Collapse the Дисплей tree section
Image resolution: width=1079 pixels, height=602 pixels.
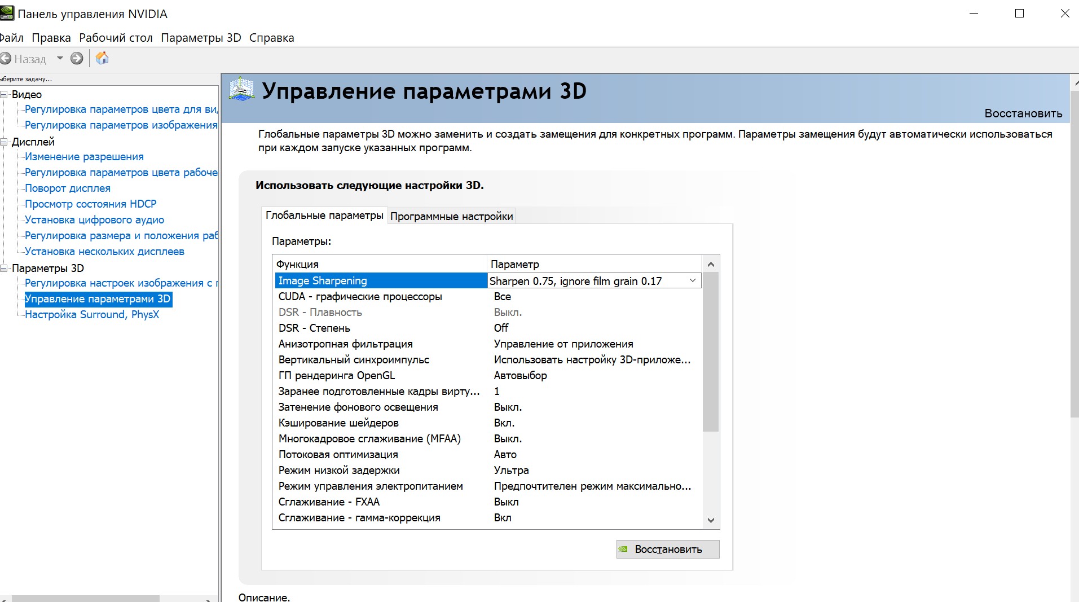pos(4,142)
